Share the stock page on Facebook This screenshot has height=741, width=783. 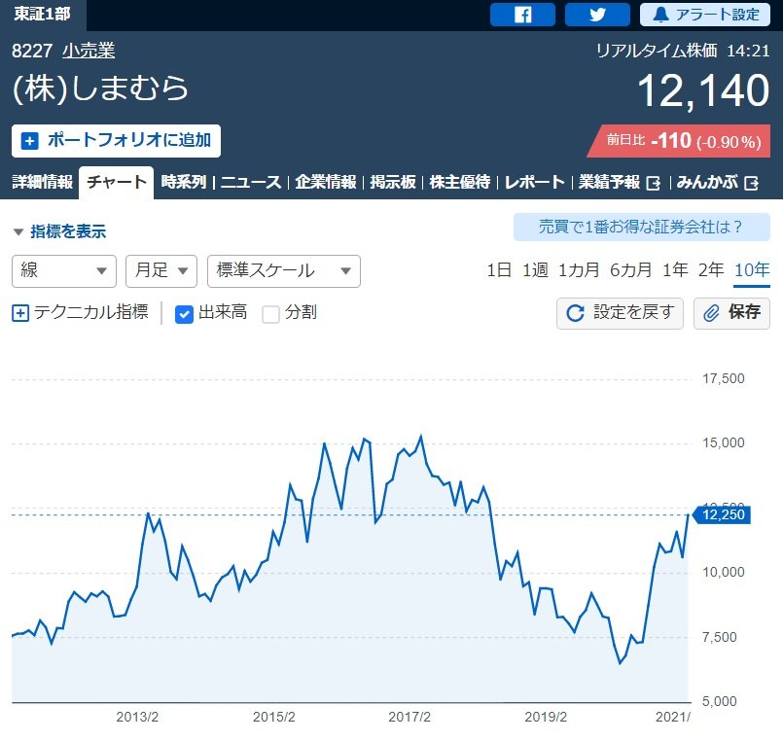point(522,15)
